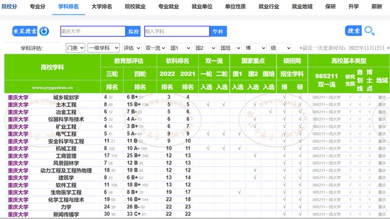The image size is (390, 219).
Task: Open the 就业地域 tab
Action: 302,7
